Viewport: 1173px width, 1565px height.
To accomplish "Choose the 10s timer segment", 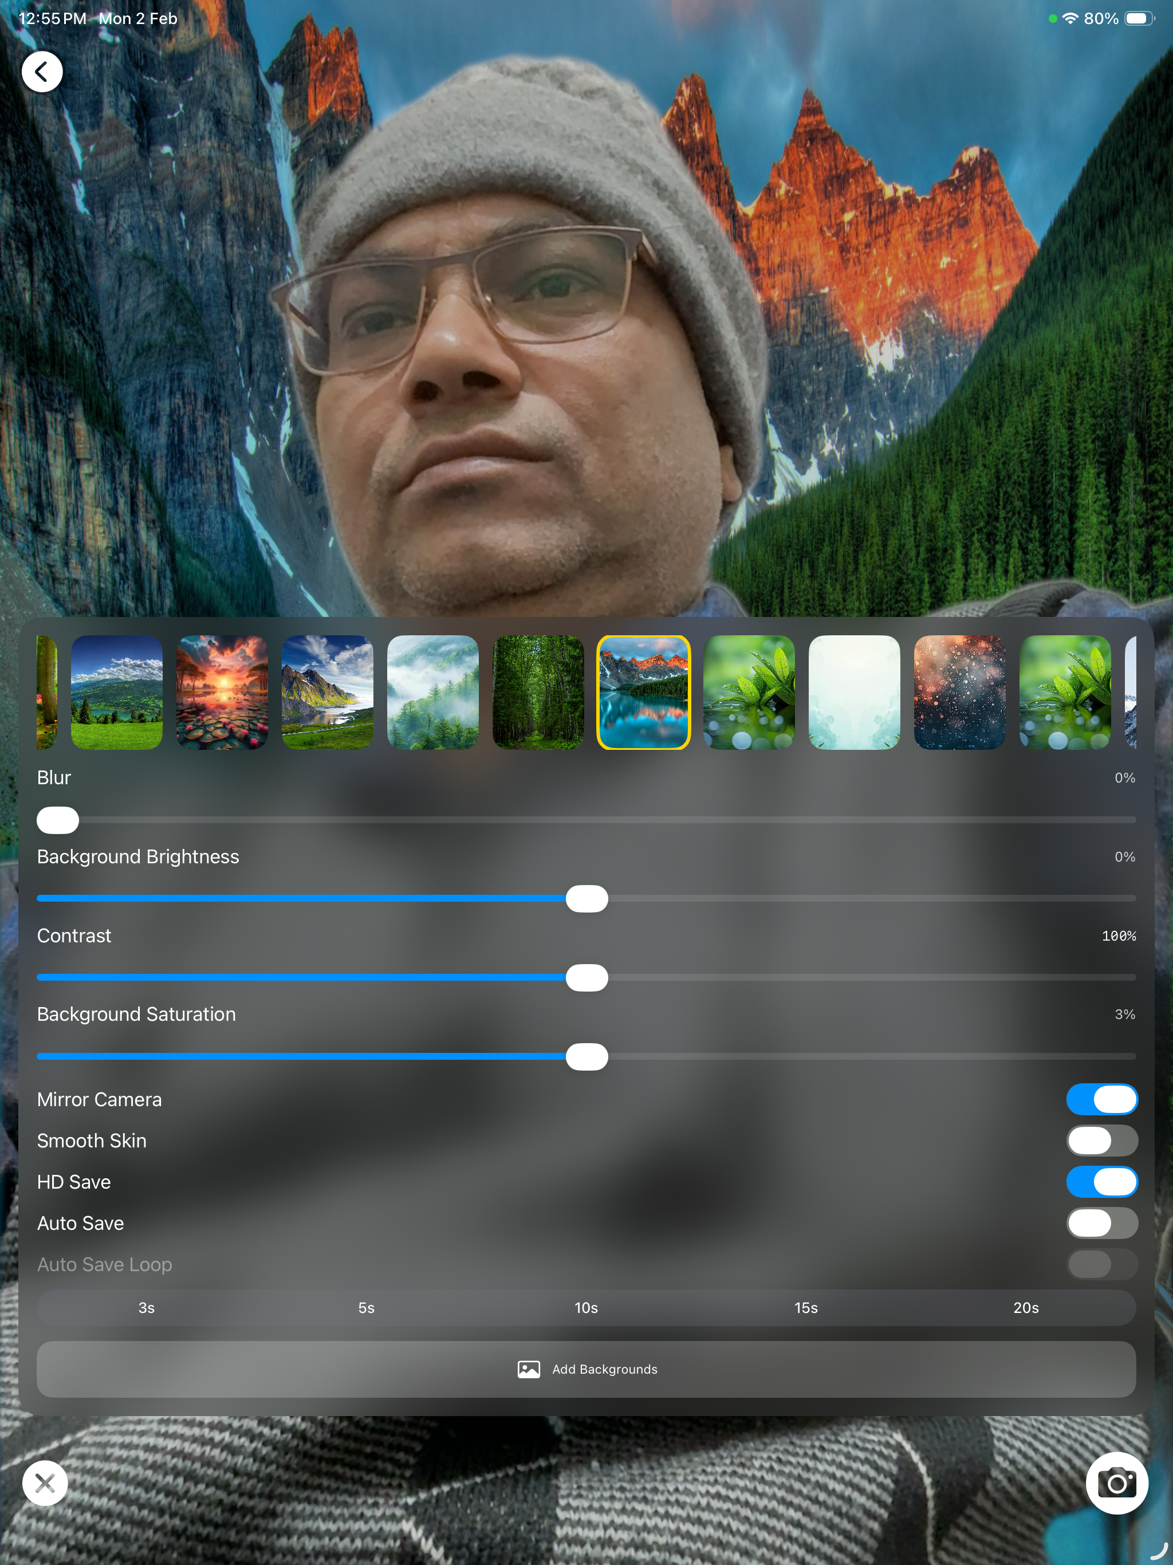I will (586, 1307).
